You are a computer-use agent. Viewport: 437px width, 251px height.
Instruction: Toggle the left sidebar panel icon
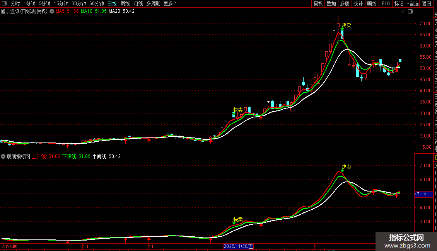(4, 3)
